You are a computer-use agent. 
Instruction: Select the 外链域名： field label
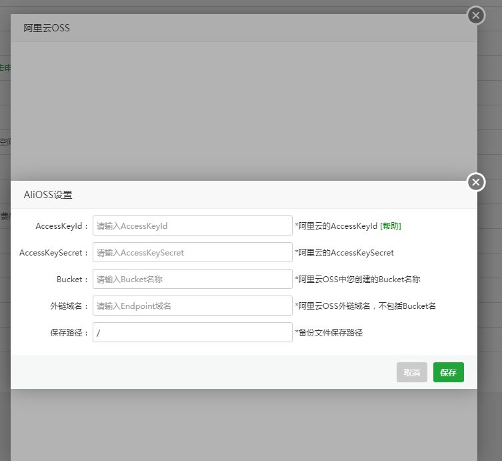coord(69,306)
